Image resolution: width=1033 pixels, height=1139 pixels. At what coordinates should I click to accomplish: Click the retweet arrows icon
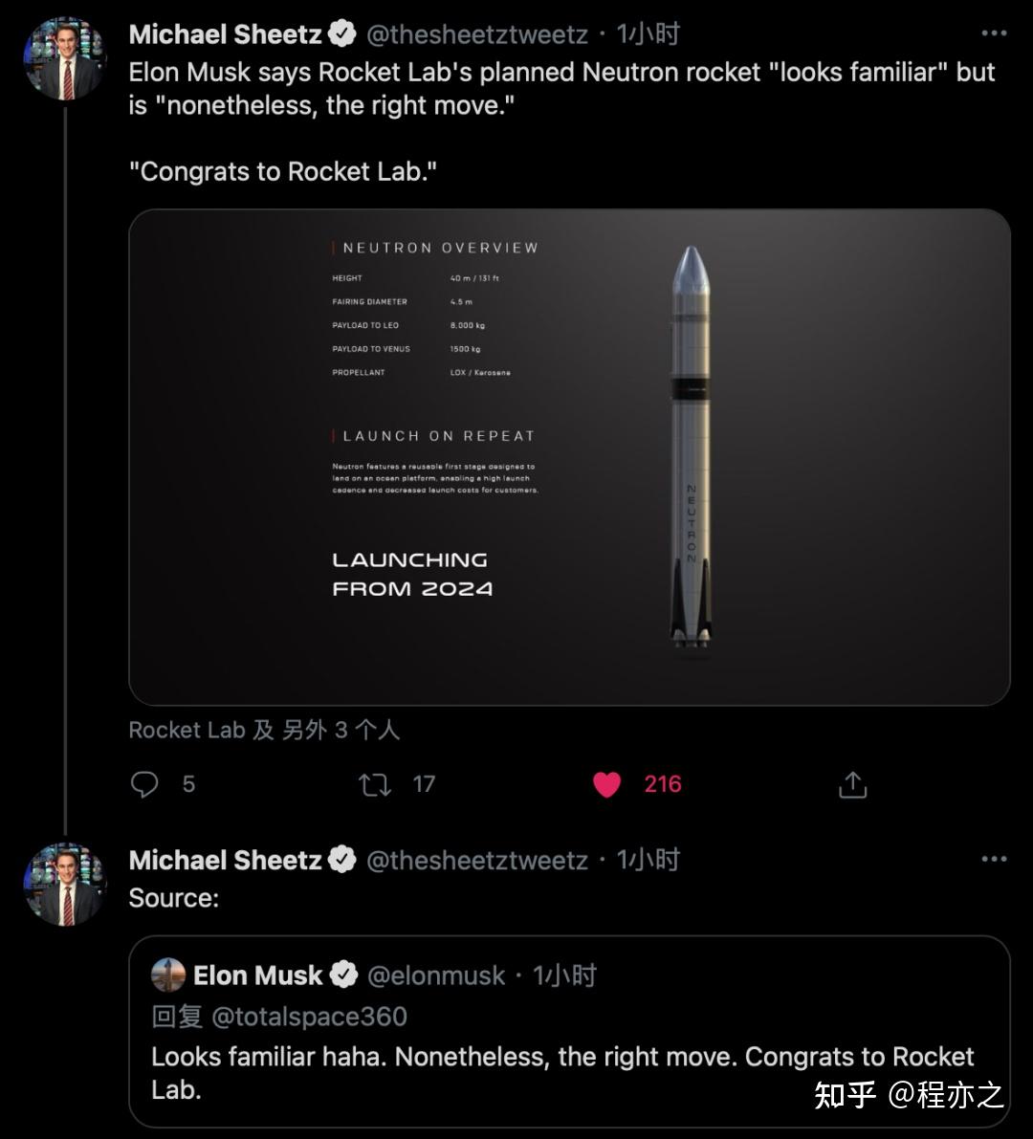[x=374, y=785]
